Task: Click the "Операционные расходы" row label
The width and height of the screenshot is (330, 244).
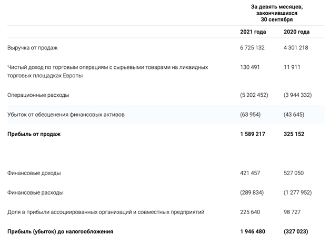Action: click(x=38, y=95)
